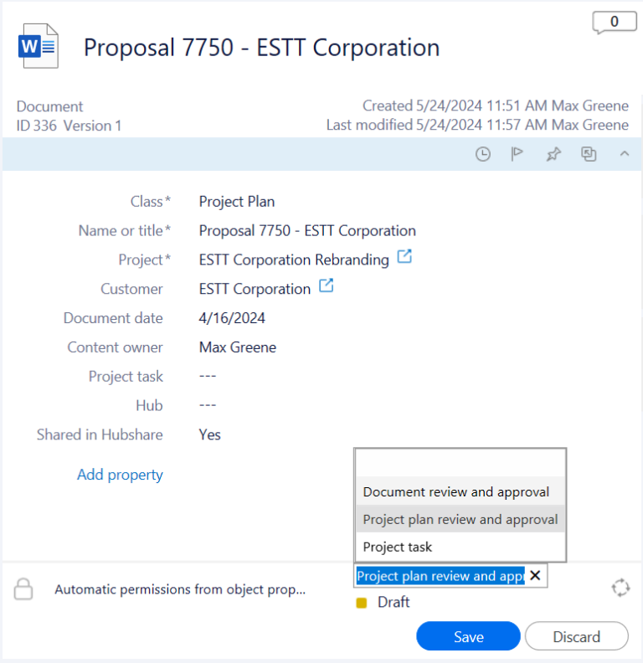
Task: Click the workflow state transition icon
Action: [x=620, y=588]
